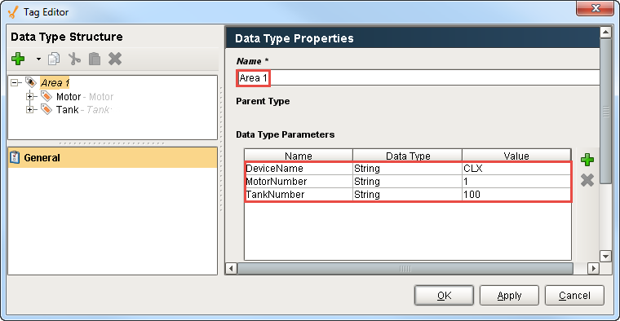Click the paste clipboard icon

tap(95, 59)
